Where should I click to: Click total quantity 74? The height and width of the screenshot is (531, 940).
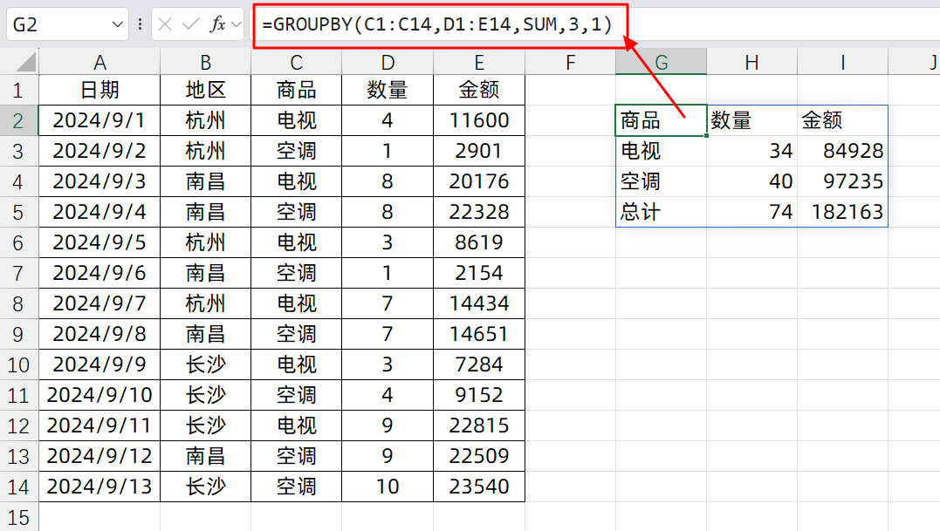[x=751, y=213]
